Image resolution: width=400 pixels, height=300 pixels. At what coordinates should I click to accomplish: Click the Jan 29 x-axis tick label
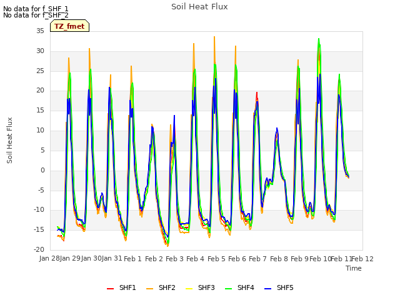click(71, 259)
